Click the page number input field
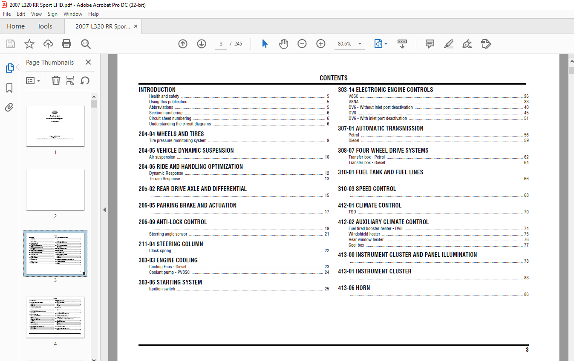Viewport: 574px width, 361px height. point(221,44)
